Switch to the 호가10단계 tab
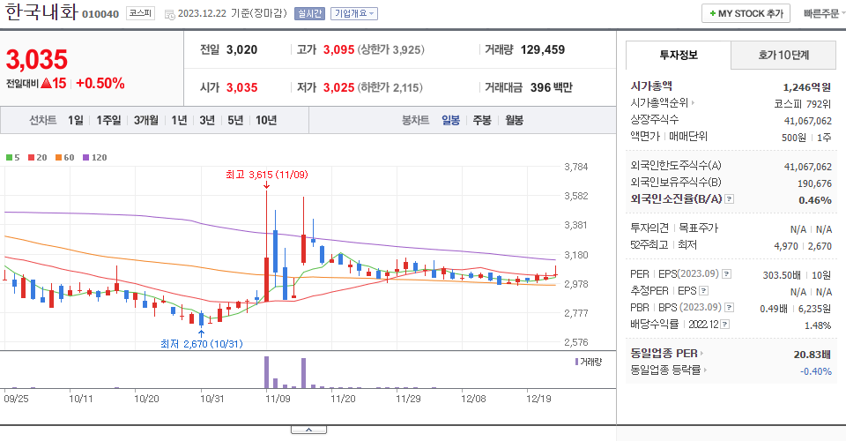 pyautogui.click(x=783, y=55)
